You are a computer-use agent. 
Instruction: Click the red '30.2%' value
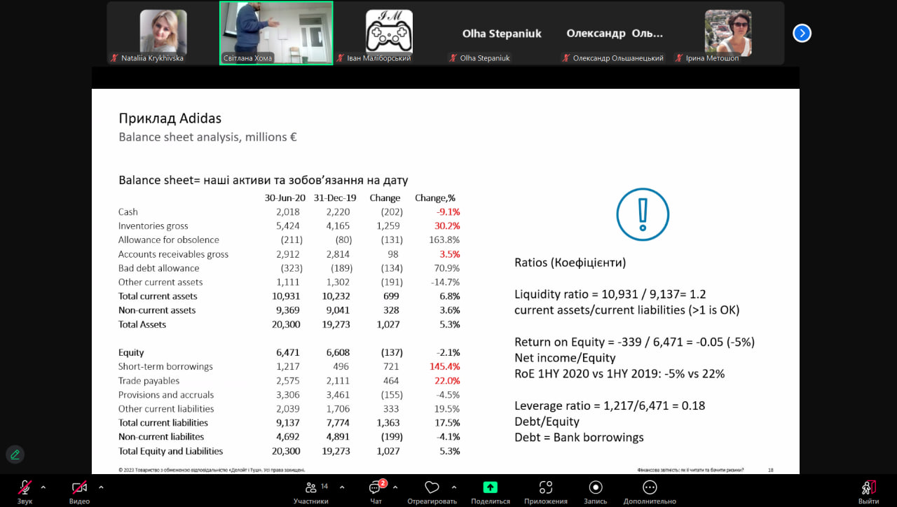tap(446, 226)
